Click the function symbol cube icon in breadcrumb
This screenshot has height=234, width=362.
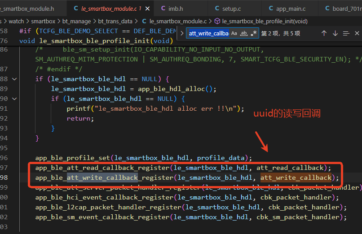click(217, 22)
